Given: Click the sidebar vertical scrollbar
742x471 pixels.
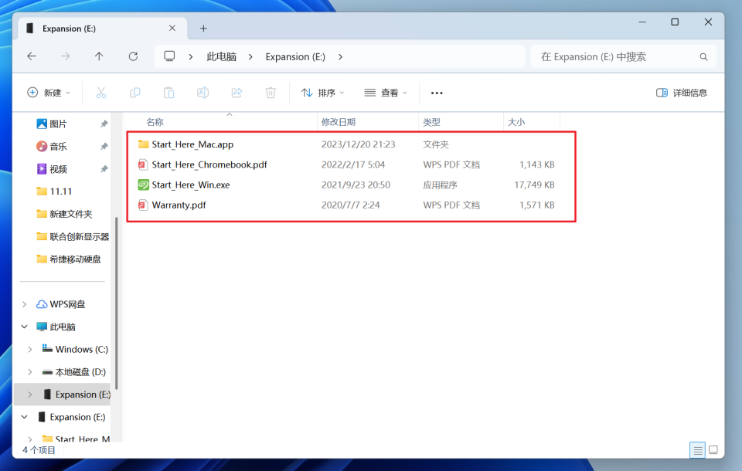Looking at the screenshot, I should tap(117, 303).
